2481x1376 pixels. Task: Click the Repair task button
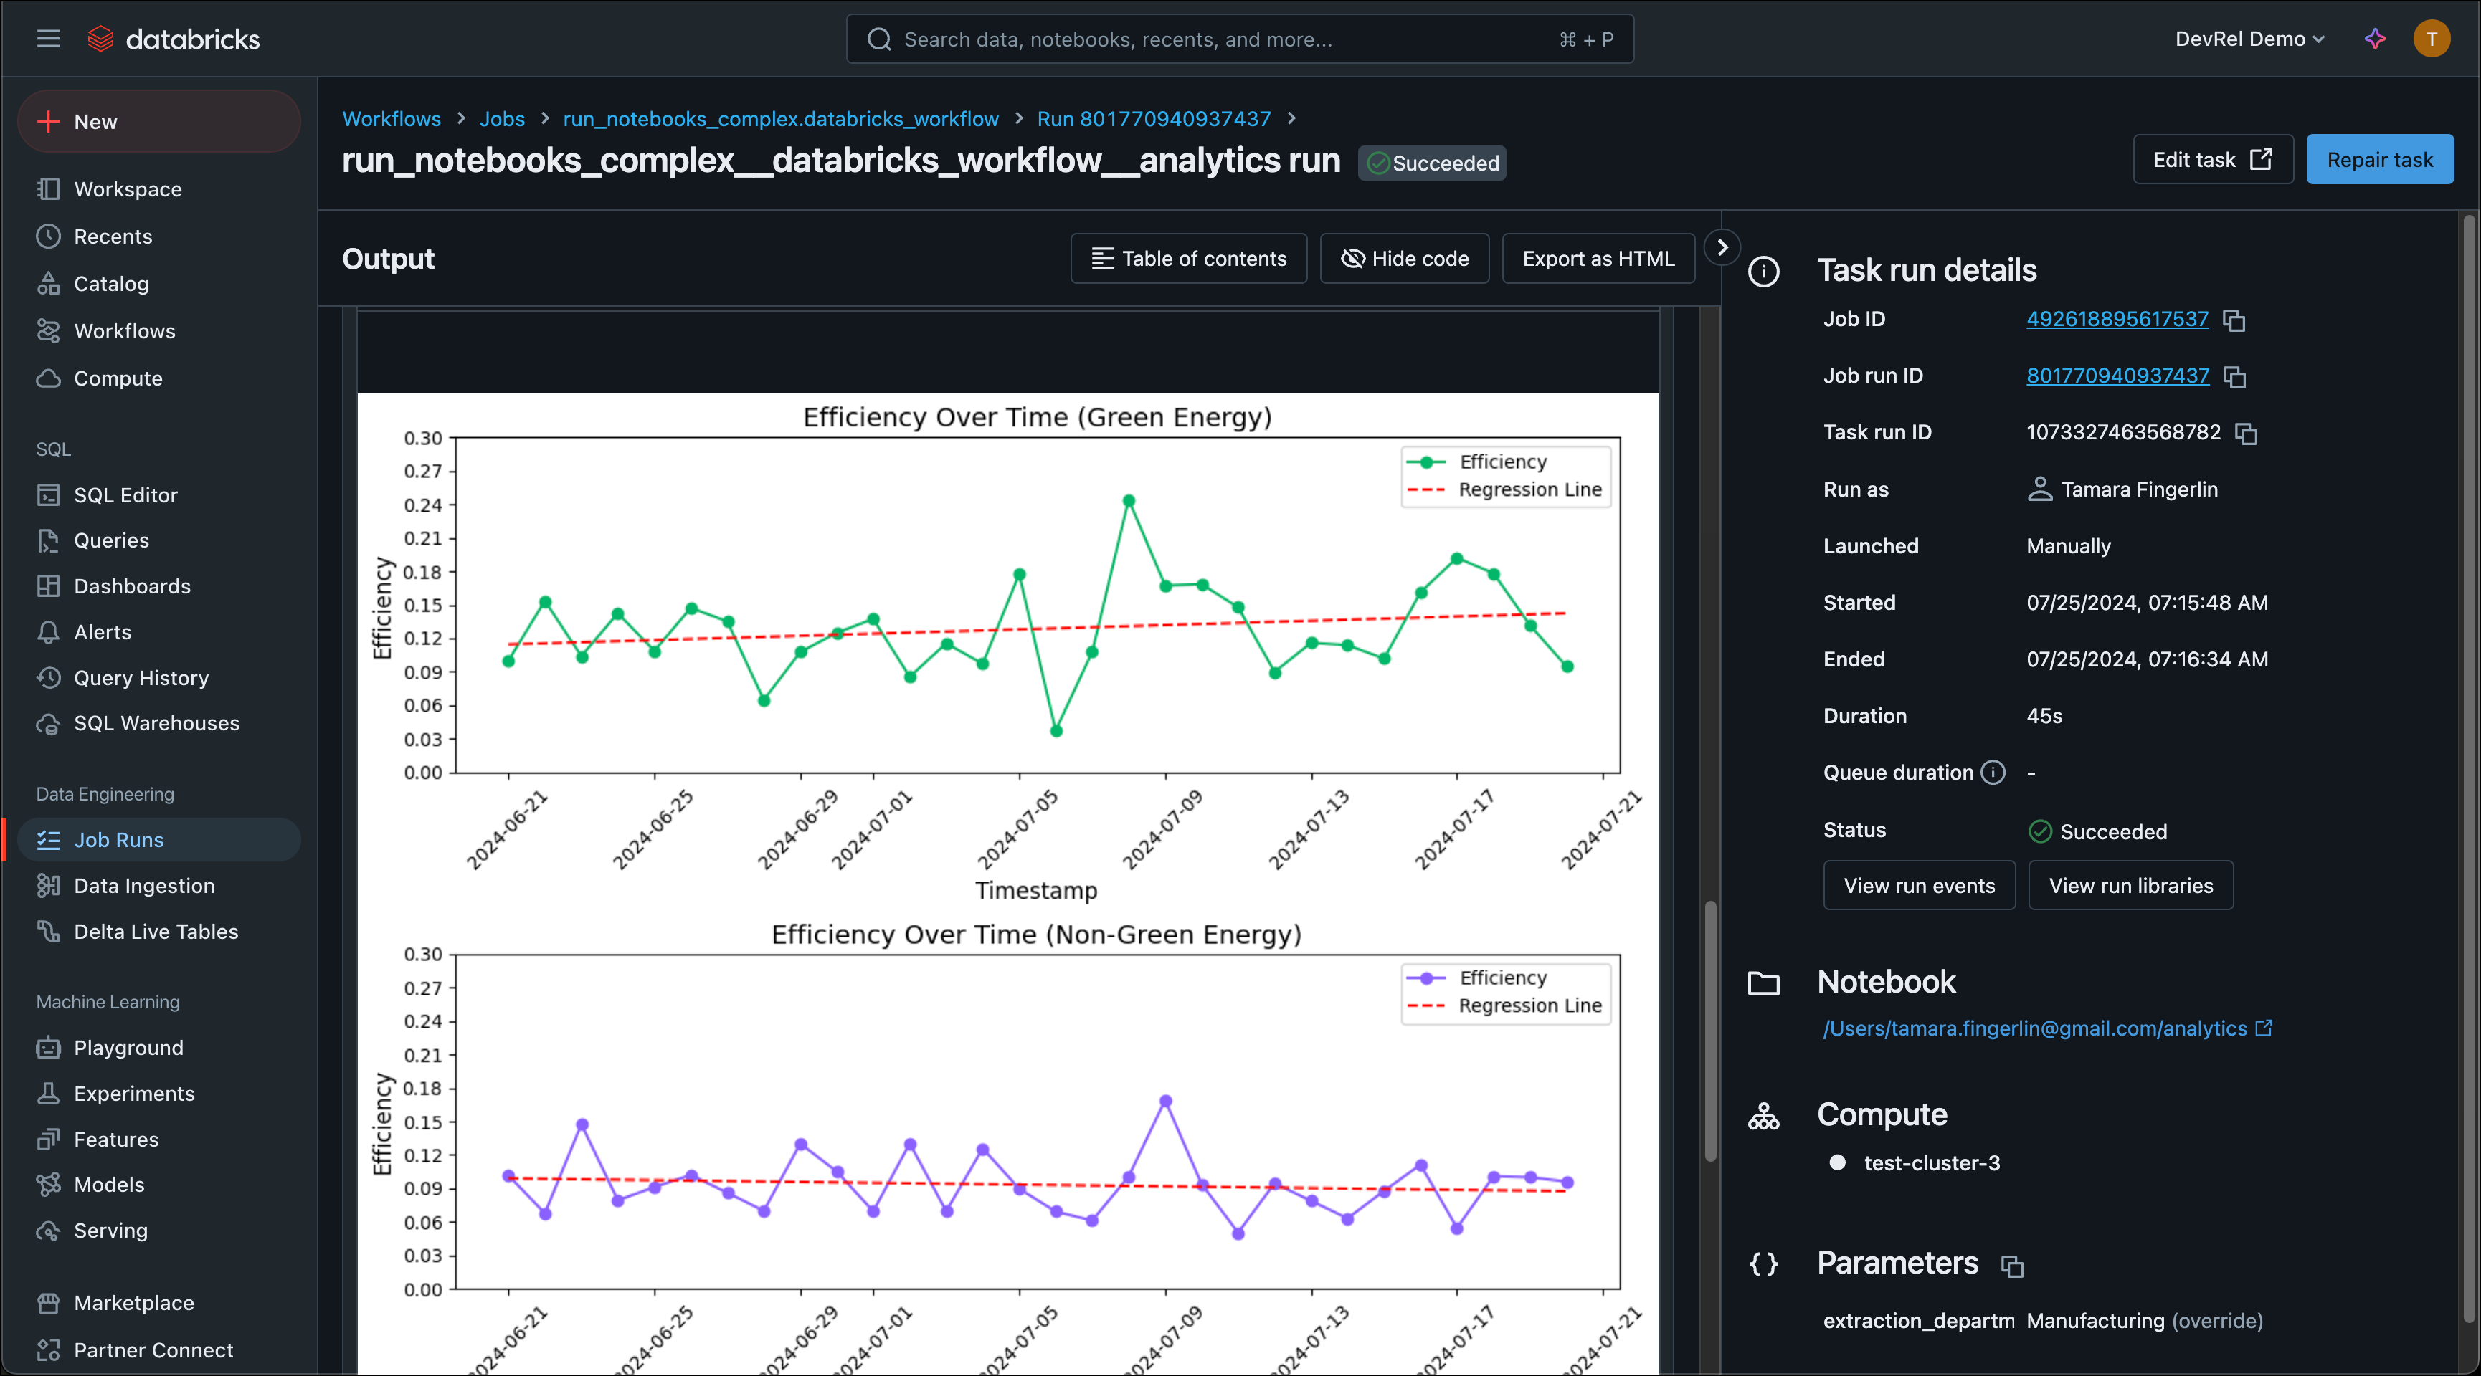[2379, 159]
